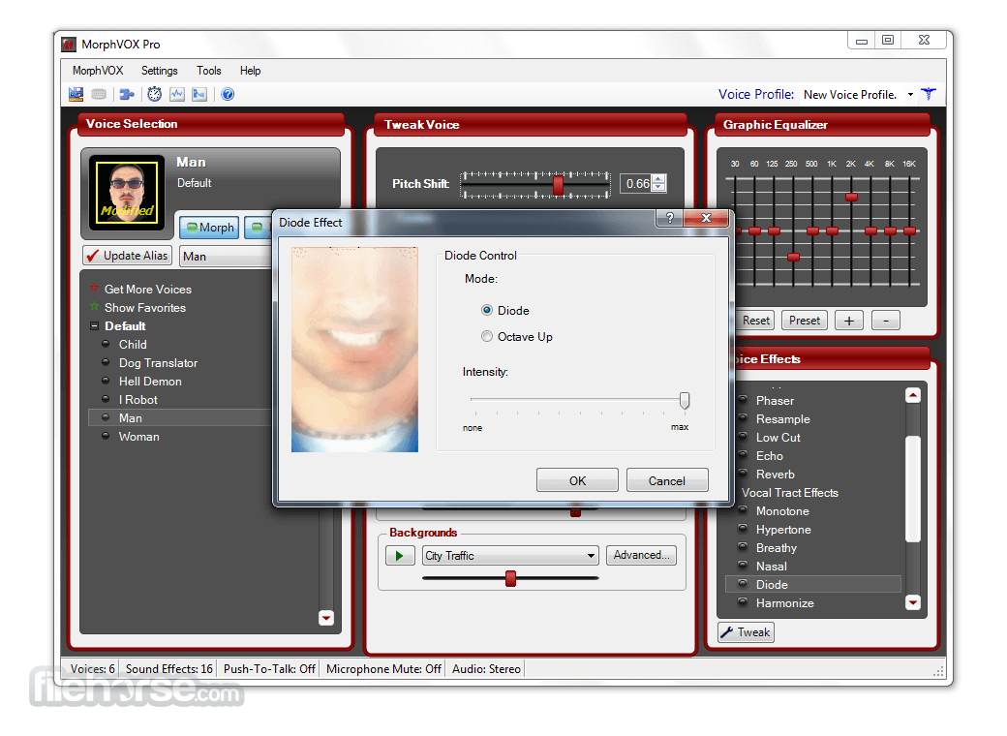Select the Child voice
The width and height of the screenshot is (1007, 736).
133,344
